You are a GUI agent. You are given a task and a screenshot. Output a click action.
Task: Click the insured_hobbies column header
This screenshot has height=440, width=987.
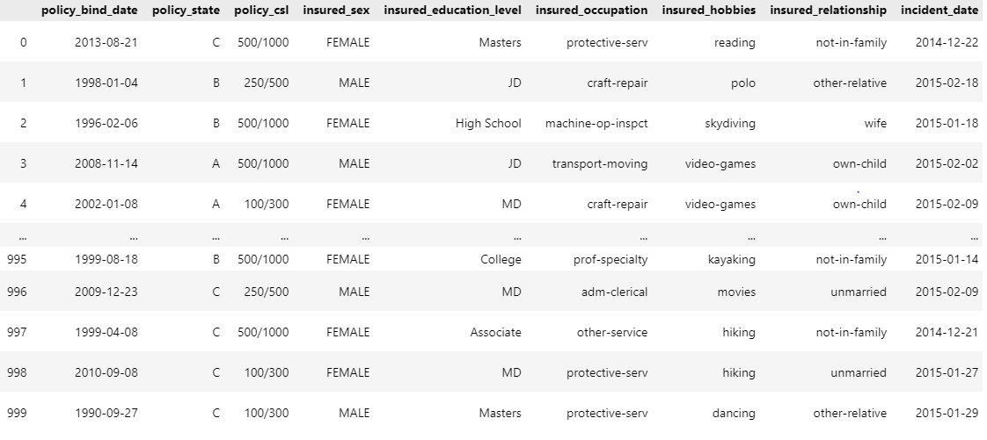[708, 11]
